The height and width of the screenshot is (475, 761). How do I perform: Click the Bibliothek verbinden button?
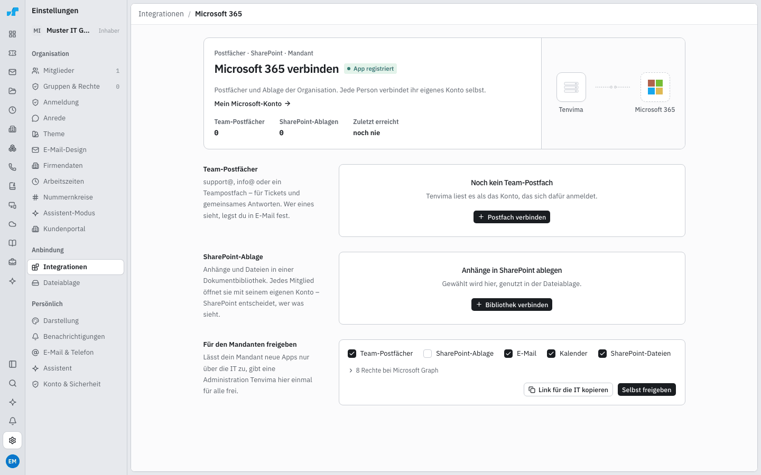coord(512,305)
